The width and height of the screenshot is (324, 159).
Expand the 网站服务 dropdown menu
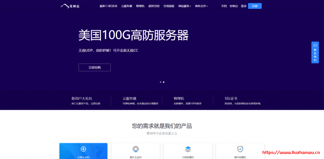point(184,6)
